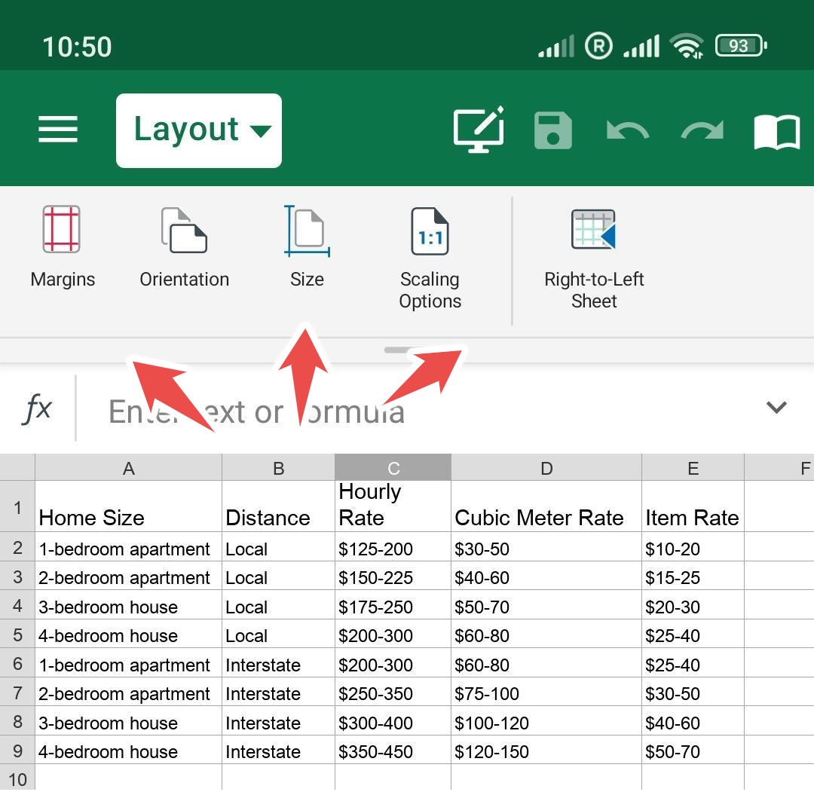Select cell '$120-150'
This screenshot has height=792, width=814.
coord(546,750)
